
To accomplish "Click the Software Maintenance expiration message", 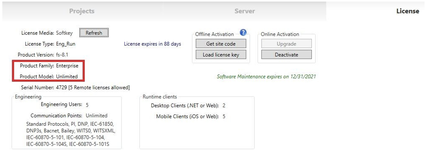I will (266, 76).
